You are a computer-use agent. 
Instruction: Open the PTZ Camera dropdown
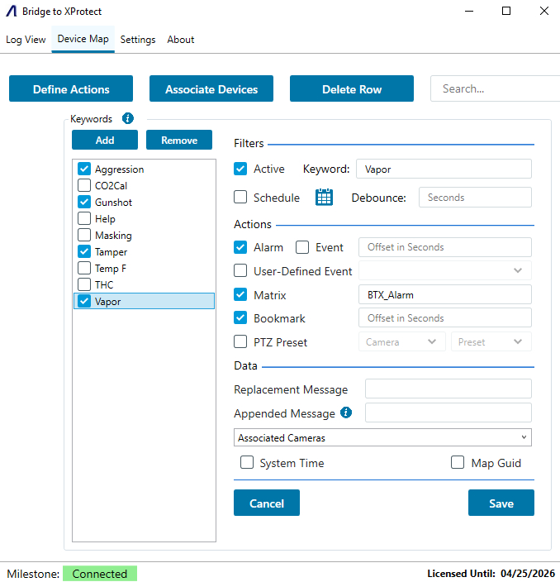pos(402,341)
